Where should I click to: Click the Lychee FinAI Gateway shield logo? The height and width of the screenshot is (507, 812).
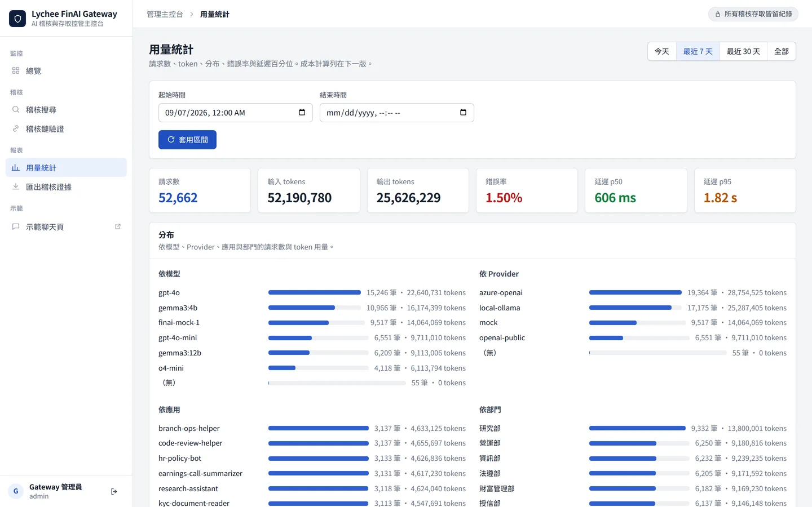click(x=17, y=19)
